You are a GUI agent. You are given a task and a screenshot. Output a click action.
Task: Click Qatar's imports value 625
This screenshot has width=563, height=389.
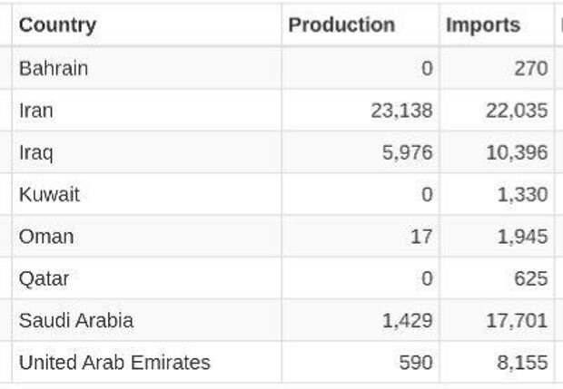pyautogui.click(x=530, y=278)
